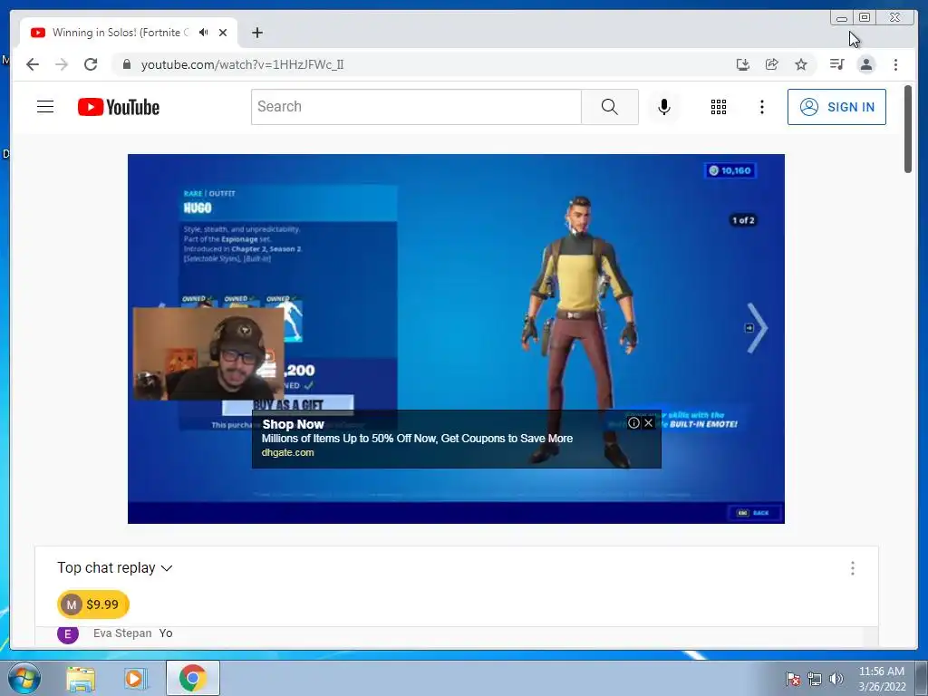Share this page icon in address bar

(x=772, y=64)
